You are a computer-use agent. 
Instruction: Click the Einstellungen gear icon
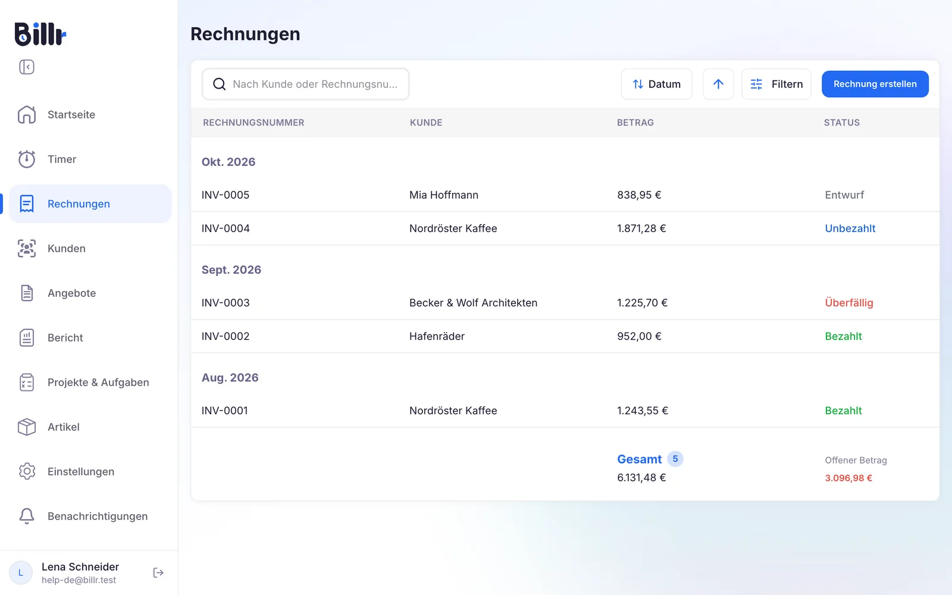tap(27, 471)
